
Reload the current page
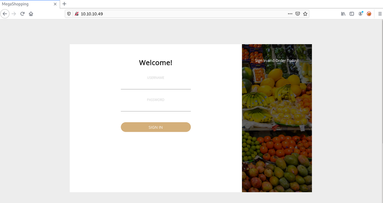pyautogui.click(x=22, y=14)
